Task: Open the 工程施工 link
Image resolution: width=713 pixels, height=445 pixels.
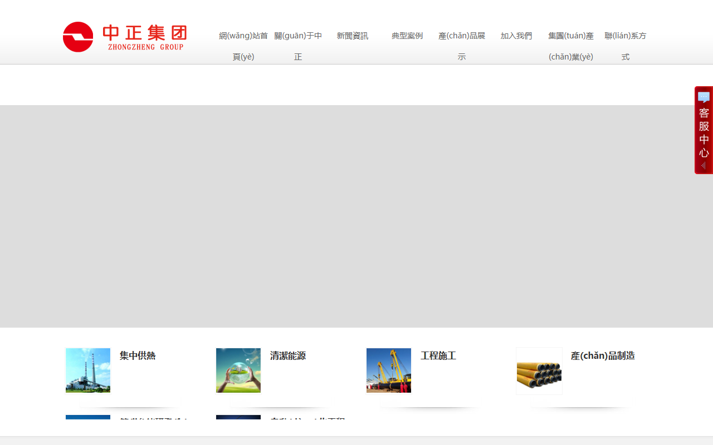Action: tap(438, 356)
